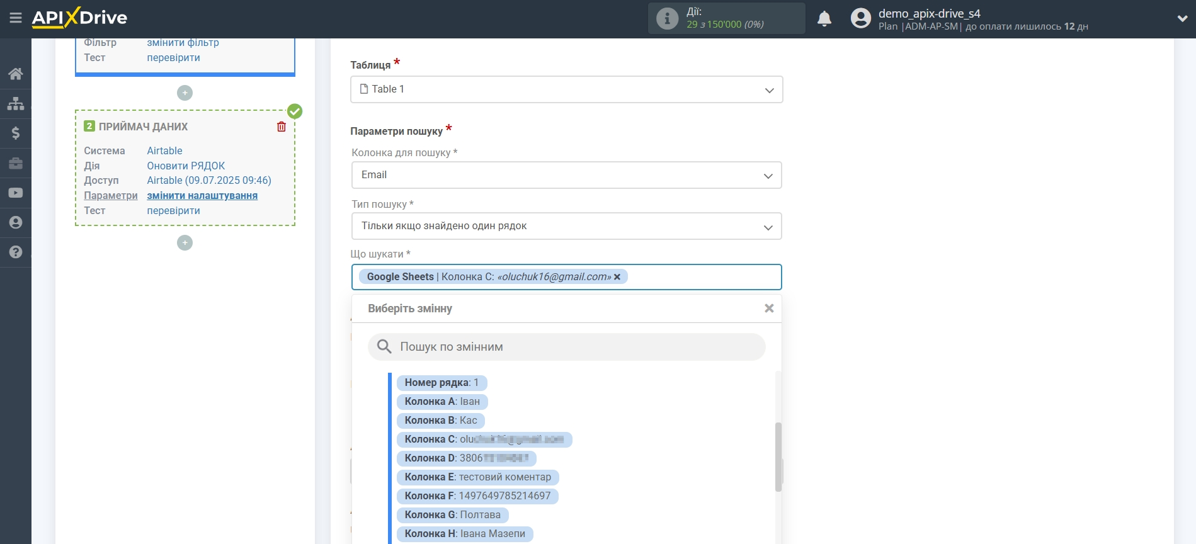The image size is (1196, 544).
Task: Add a step below the receiver block
Action: coord(185,242)
